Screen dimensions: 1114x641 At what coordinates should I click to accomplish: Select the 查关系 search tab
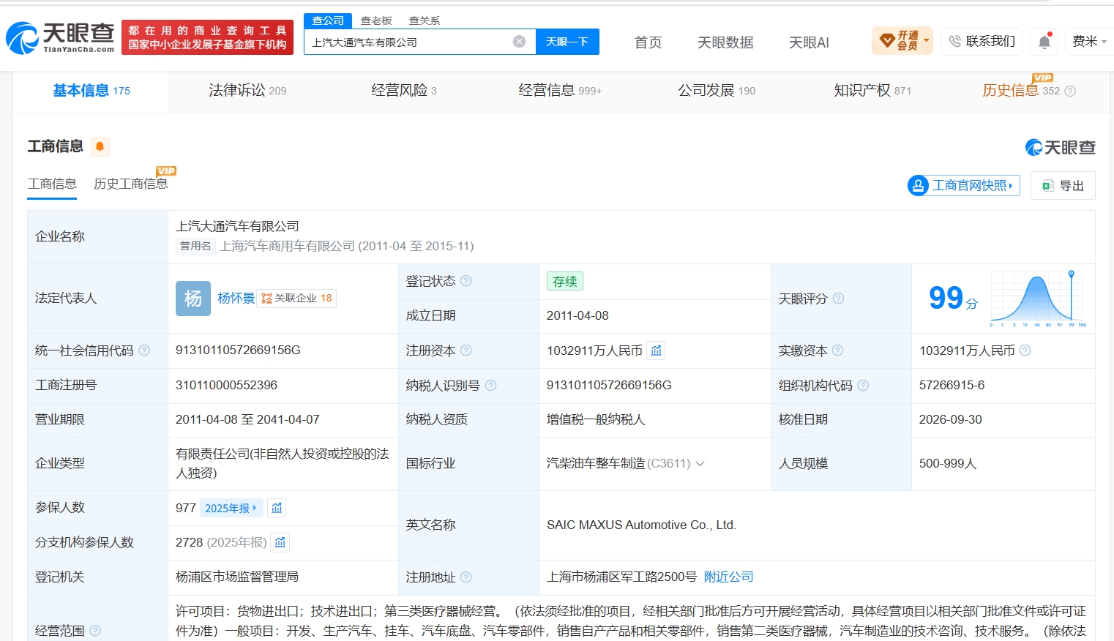(425, 20)
